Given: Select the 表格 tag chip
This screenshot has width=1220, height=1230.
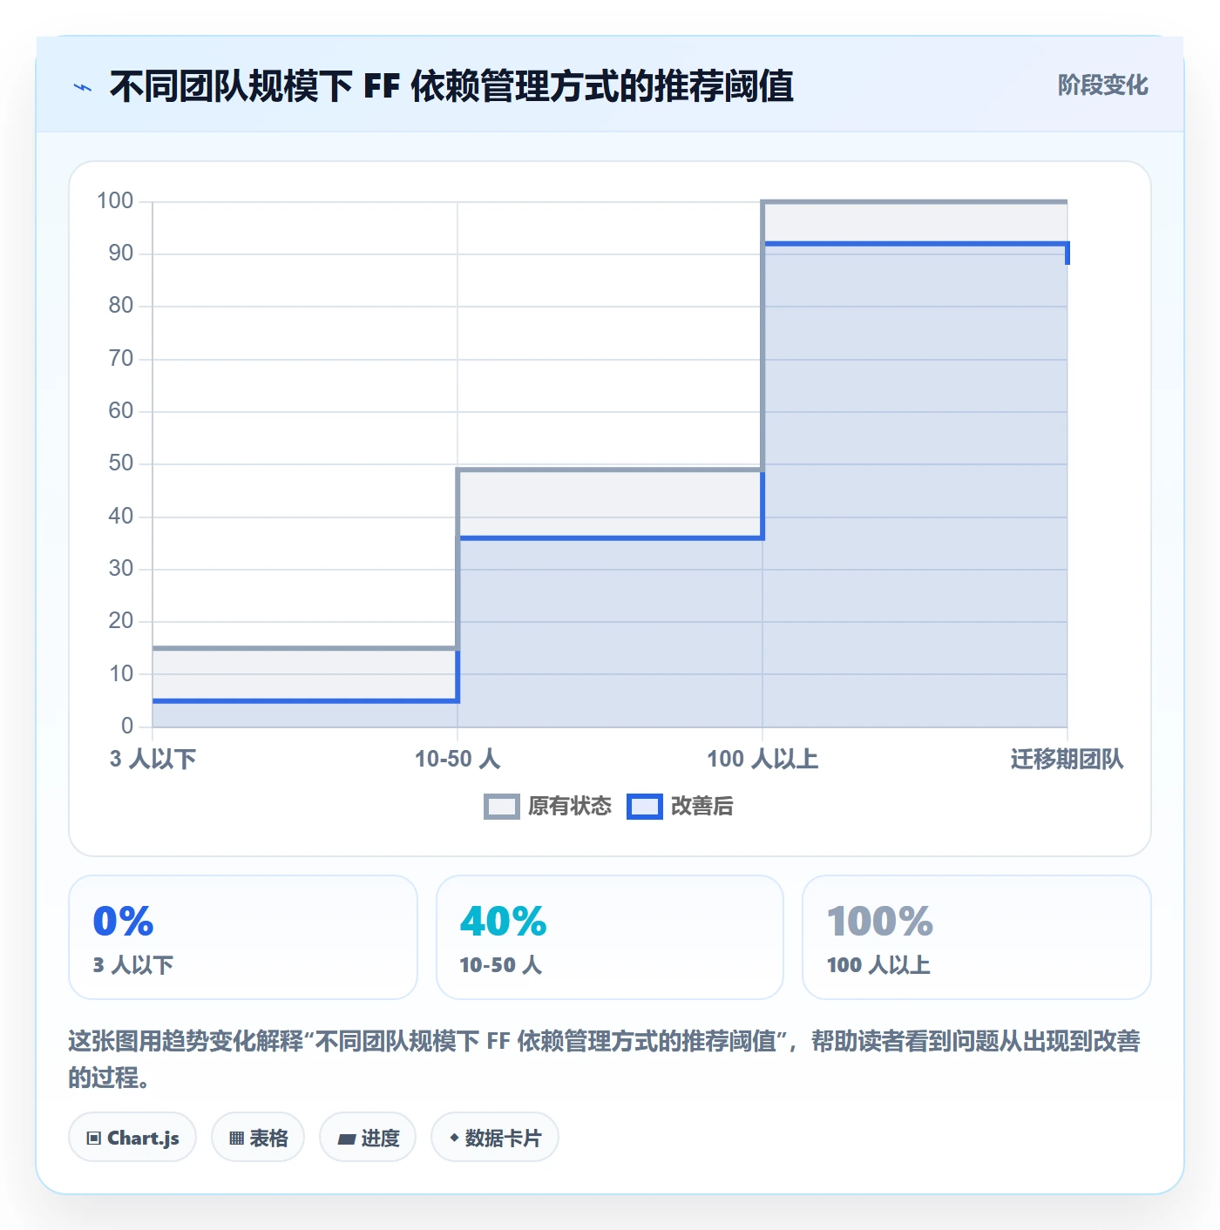Looking at the screenshot, I should click(x=258, y=1137).
